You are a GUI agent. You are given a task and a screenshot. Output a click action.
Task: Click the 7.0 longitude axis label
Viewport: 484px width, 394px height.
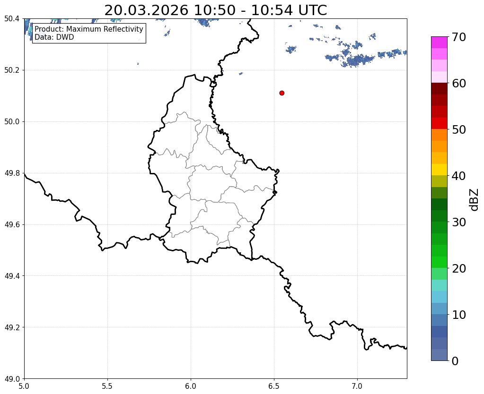pyautogui.click(x=357, y=386)
